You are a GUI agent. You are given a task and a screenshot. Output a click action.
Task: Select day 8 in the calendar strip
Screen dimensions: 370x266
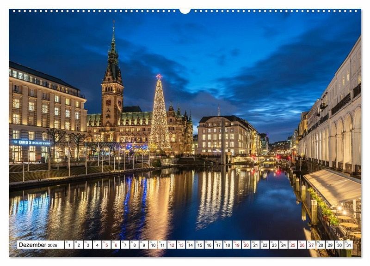(x=135, y=245)
